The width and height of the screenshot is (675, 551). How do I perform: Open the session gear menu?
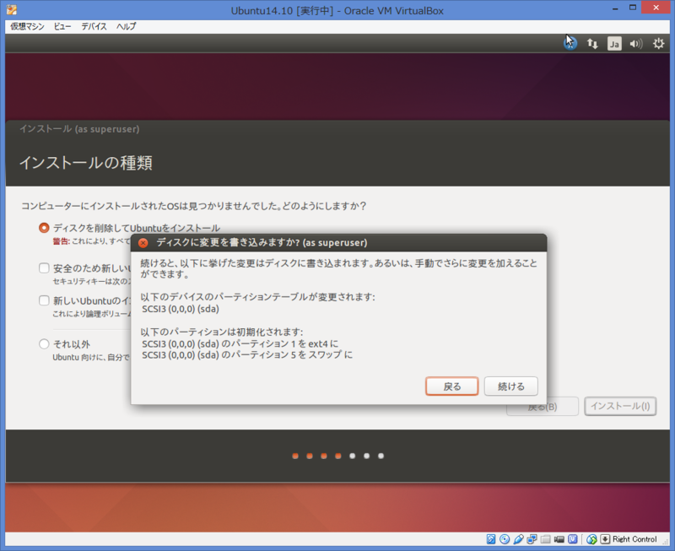[x=659, y=43]
